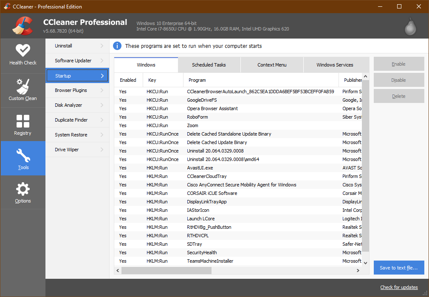Click the Delete button on the right
This screenshot has width=429, height=297.
[x=398, y=96]
